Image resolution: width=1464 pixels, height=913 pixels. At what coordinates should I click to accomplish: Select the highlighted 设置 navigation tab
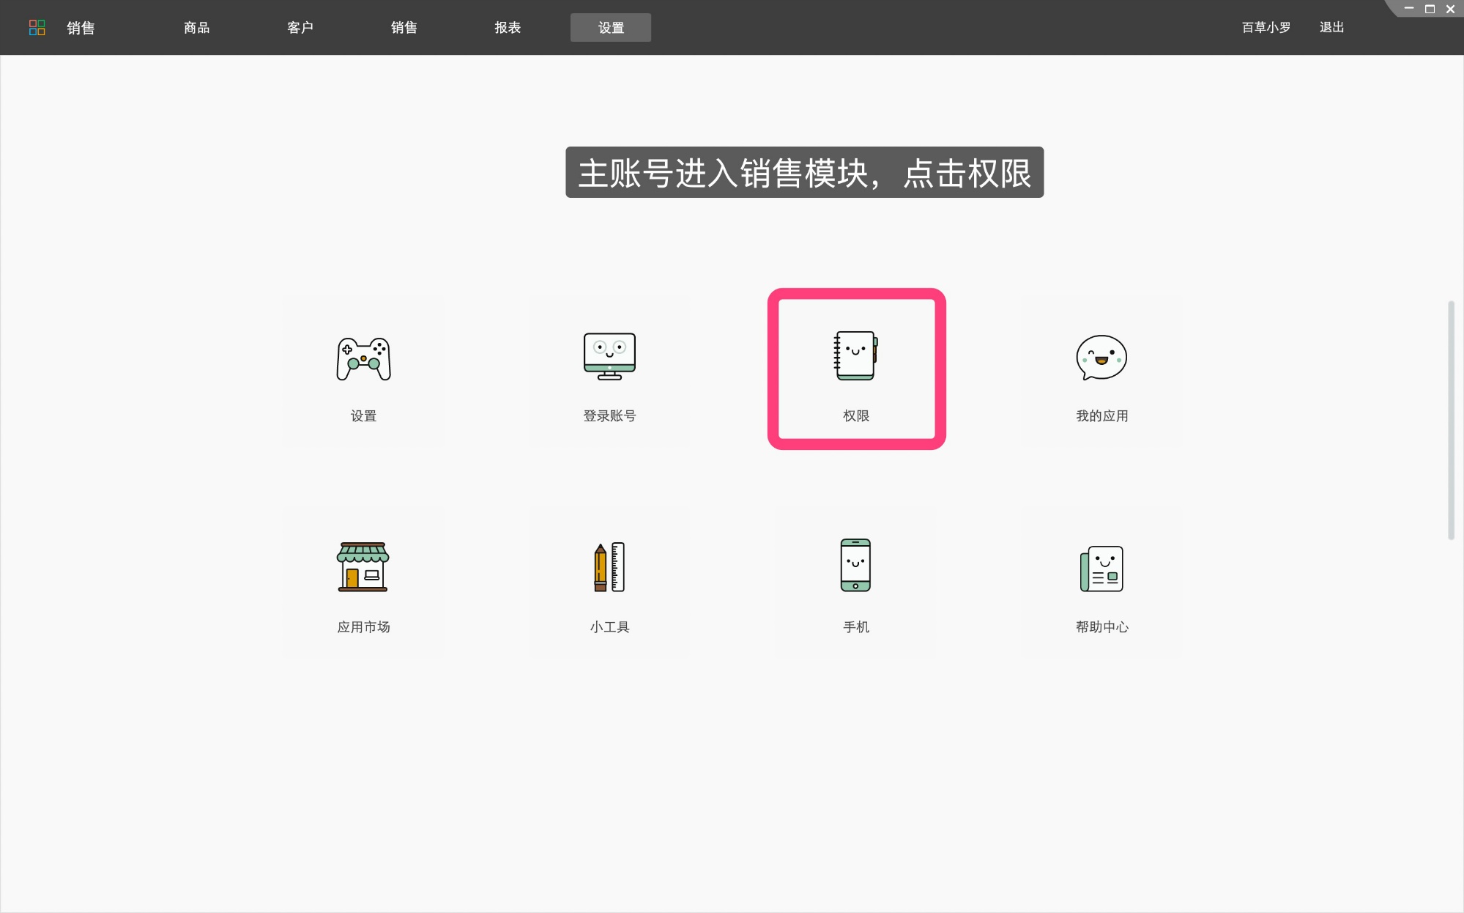[x=611, y=28]
